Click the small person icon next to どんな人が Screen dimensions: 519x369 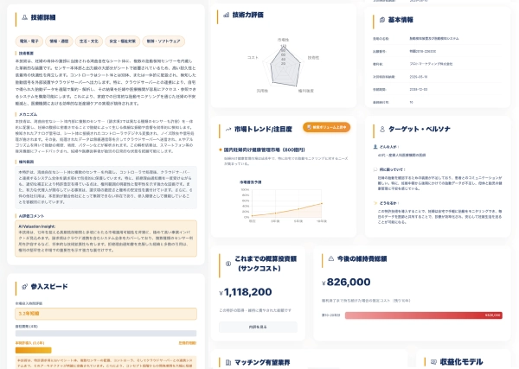pos(375,146)
